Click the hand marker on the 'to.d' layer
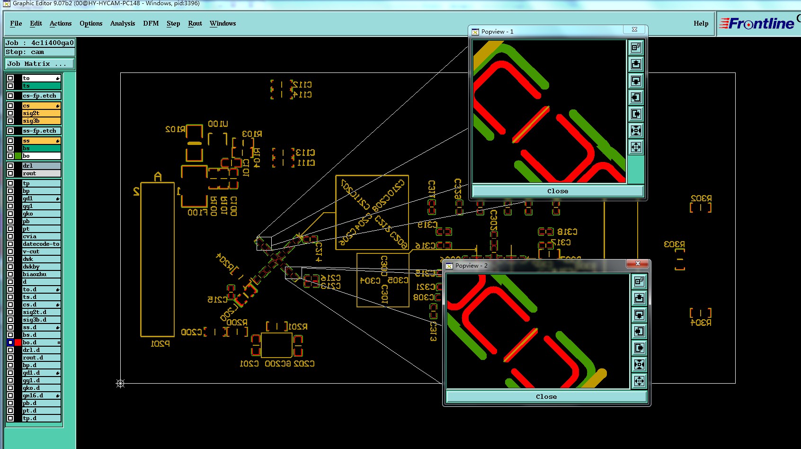 click(58, 289)
